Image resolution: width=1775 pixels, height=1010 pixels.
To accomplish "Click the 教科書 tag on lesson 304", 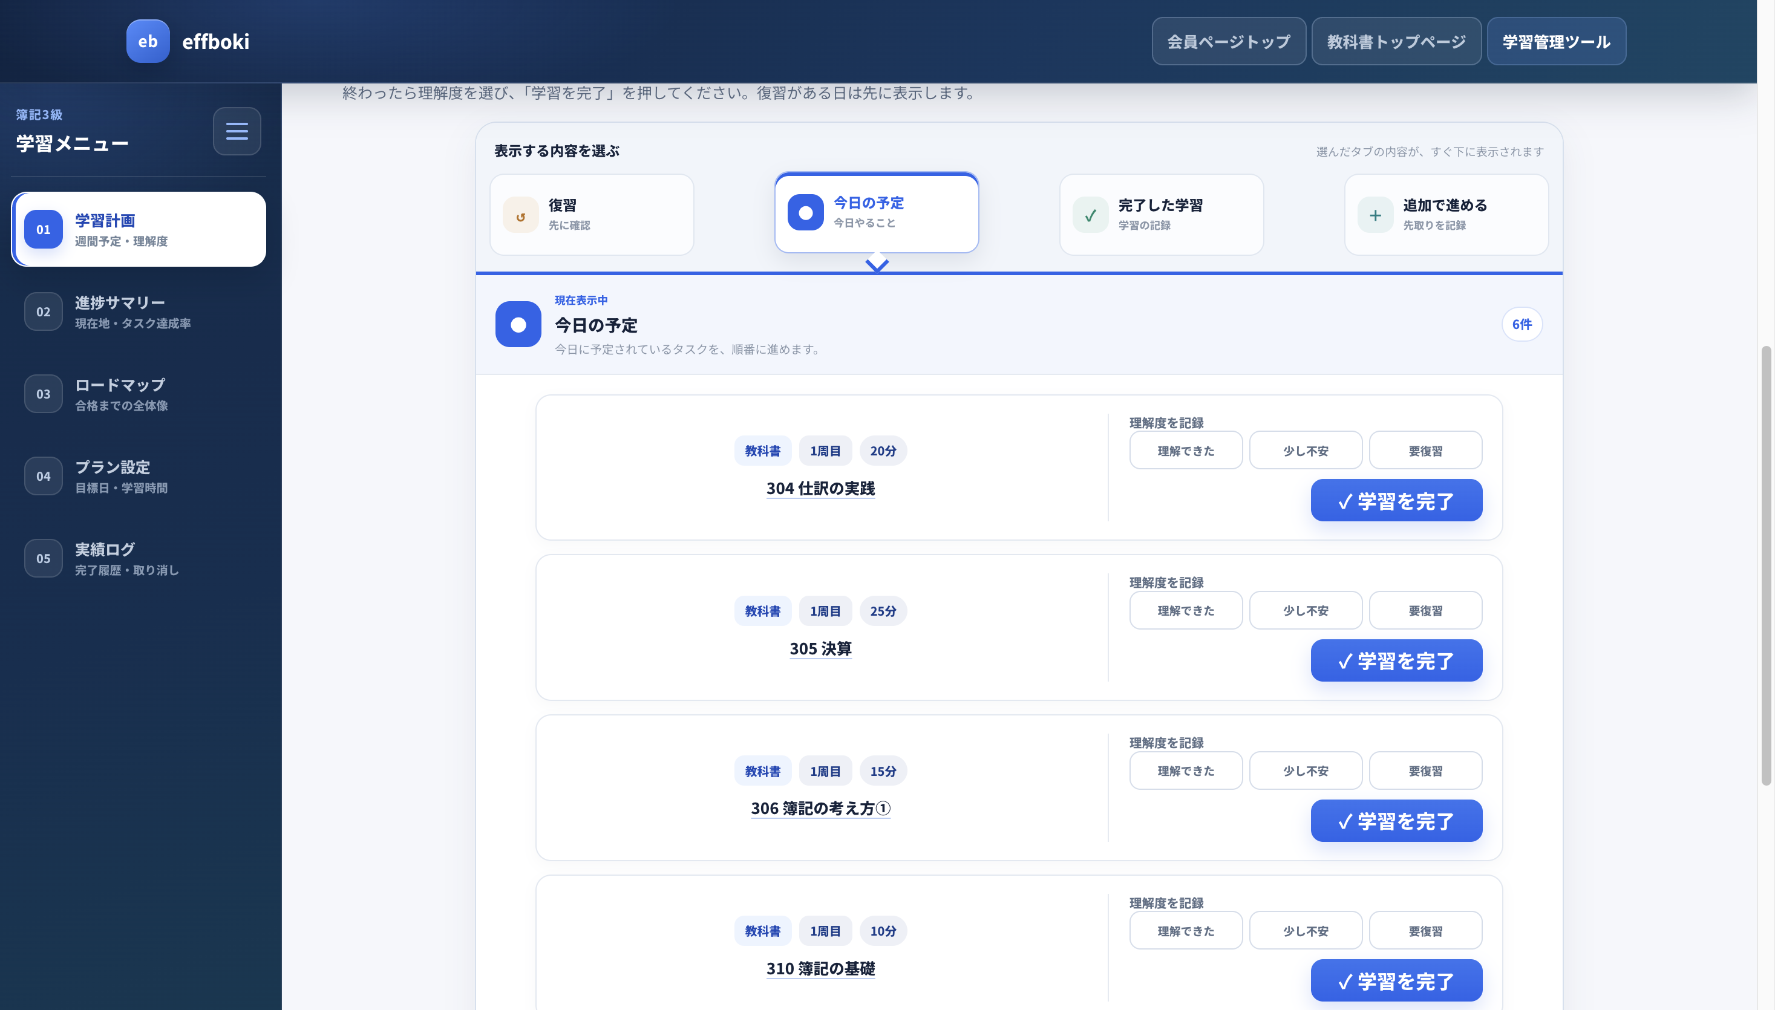I will pos(763,451).
